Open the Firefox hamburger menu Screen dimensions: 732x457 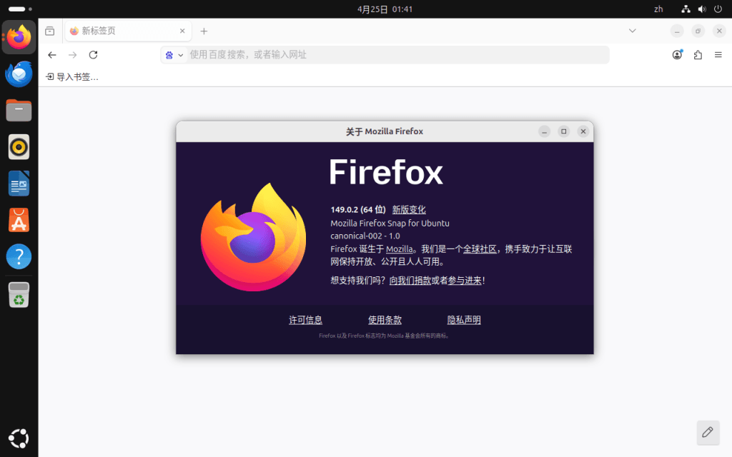click(718, 55)
